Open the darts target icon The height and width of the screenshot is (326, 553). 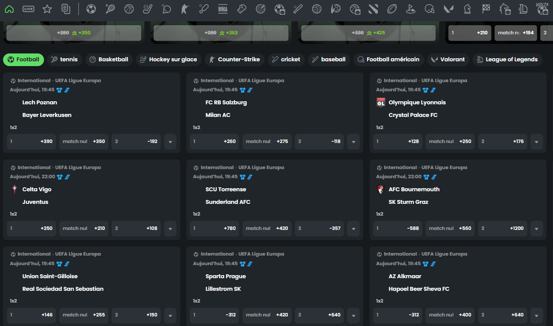point(261,9)
